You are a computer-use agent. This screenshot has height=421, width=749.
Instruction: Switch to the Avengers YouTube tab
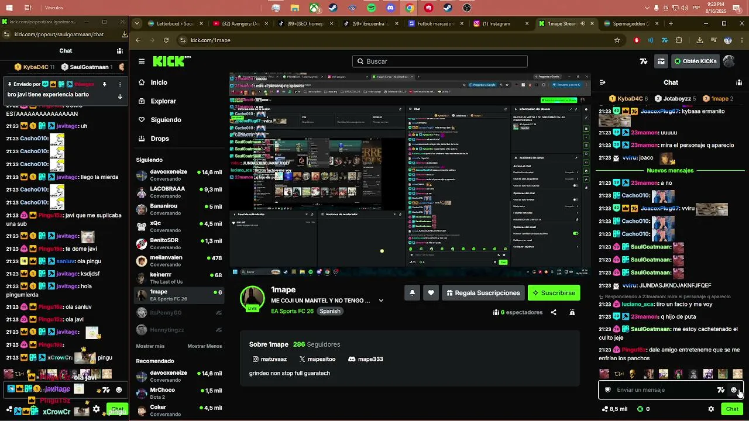pyautogui.click(x=240, y=24)
